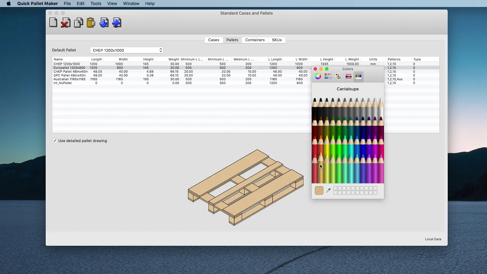Click the 1,2,10,Aus patterns cell
This screenshot has width=487, height=274.
pos(395,79)
